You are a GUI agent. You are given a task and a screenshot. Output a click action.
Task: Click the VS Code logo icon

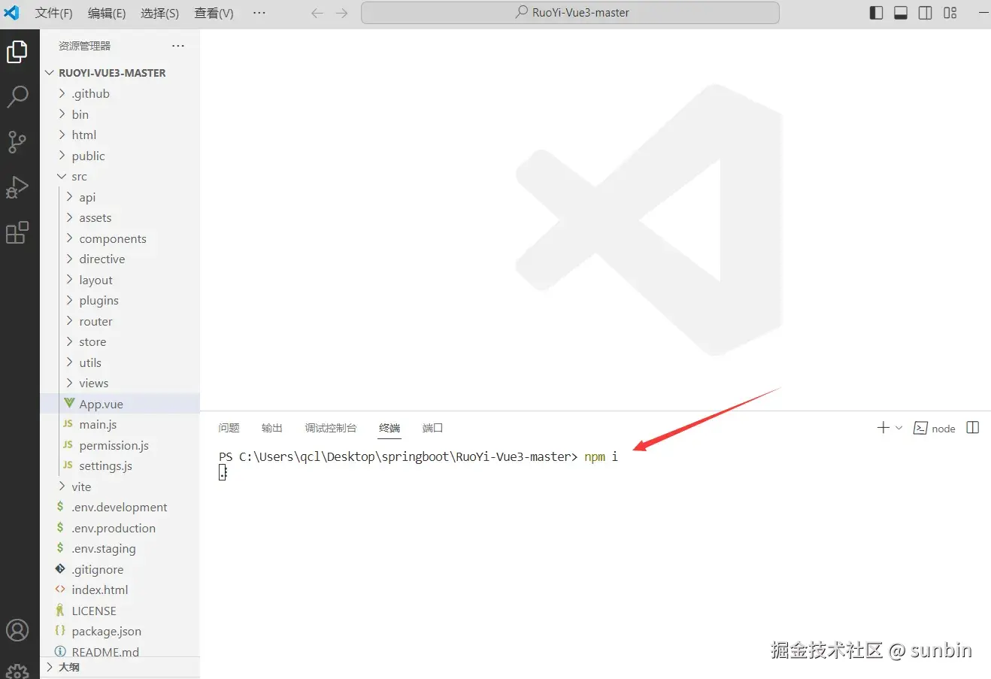[x=11, y=13]
